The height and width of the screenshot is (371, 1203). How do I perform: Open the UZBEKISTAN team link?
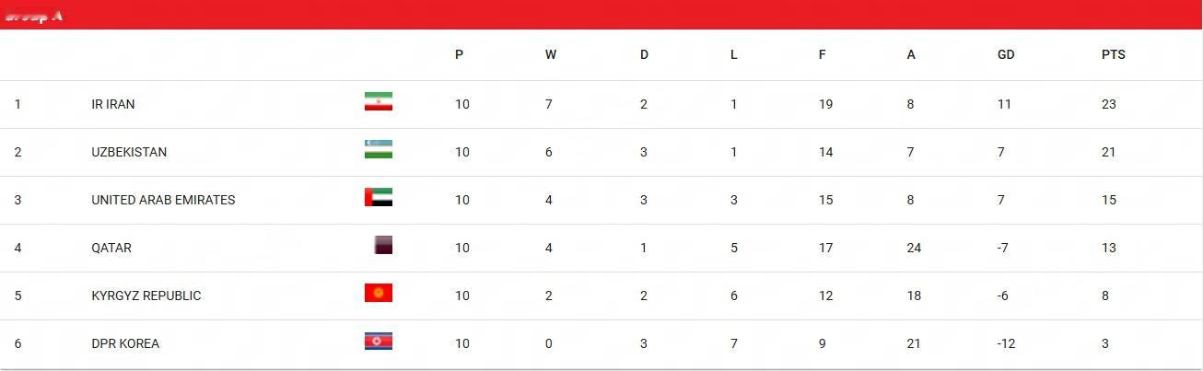pos(129,152)
